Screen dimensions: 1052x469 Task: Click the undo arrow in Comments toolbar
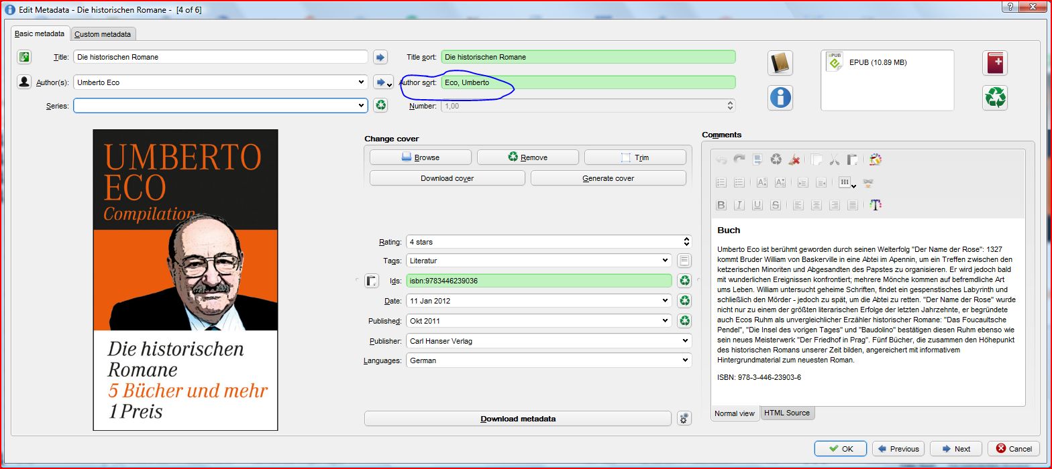[721, 159]
